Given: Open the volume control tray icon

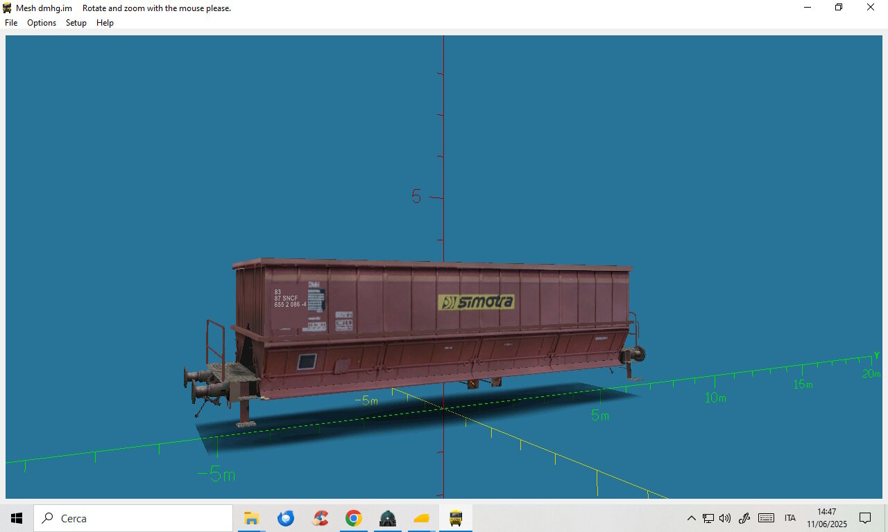Looking at the screenshot, I should click(726, 518).
